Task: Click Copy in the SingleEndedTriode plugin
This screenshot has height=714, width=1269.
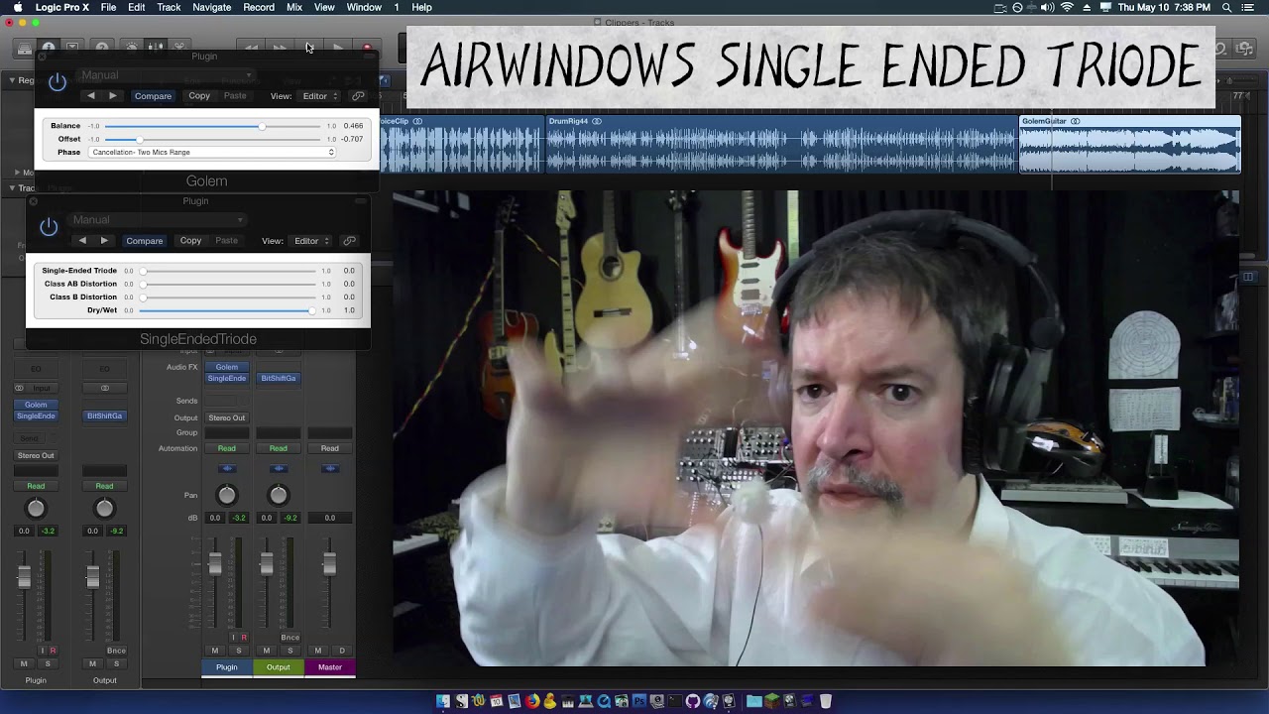Action: click(x=190, y=241)
